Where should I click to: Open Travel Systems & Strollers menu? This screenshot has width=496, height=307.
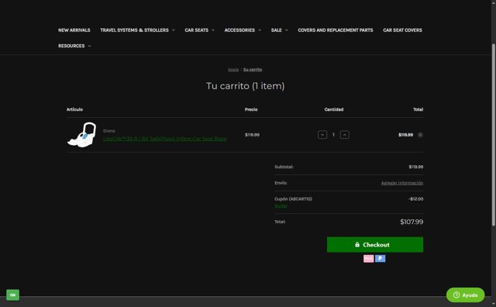pyautogui.click(x=134, y=30)
